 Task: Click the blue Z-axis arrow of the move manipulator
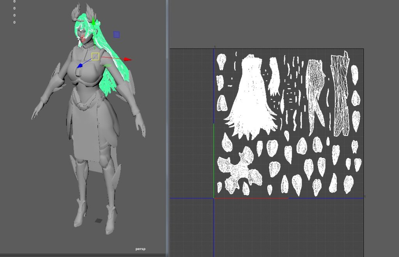[x=80, y=66]
